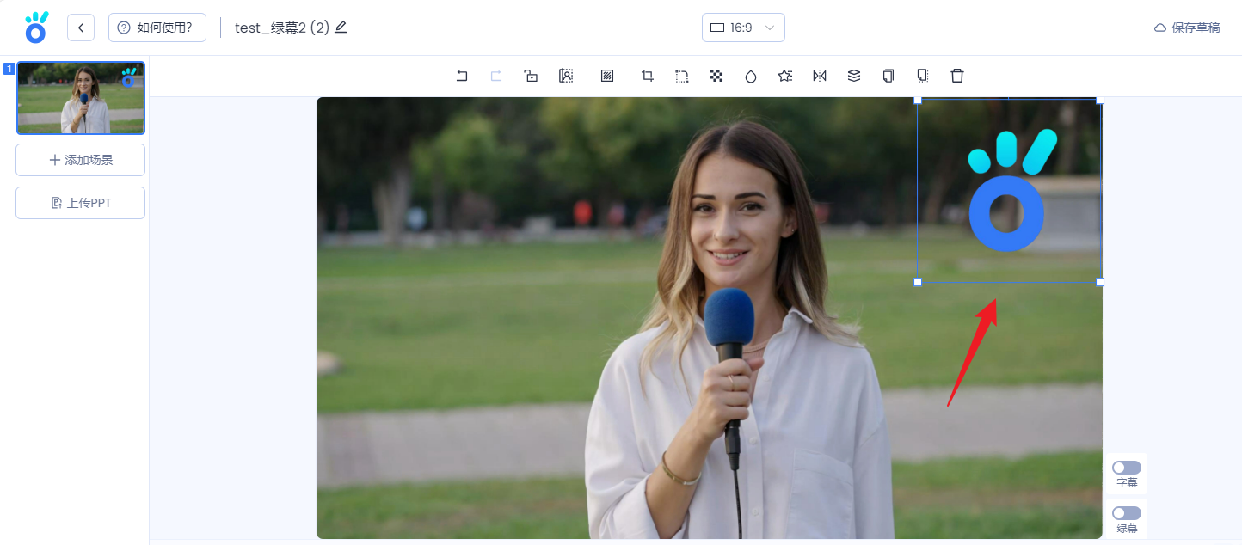The width and height of the screenshot is (1242, 545).
Task: Click the mirror flip icon
Action: click(x=820, y=76)
